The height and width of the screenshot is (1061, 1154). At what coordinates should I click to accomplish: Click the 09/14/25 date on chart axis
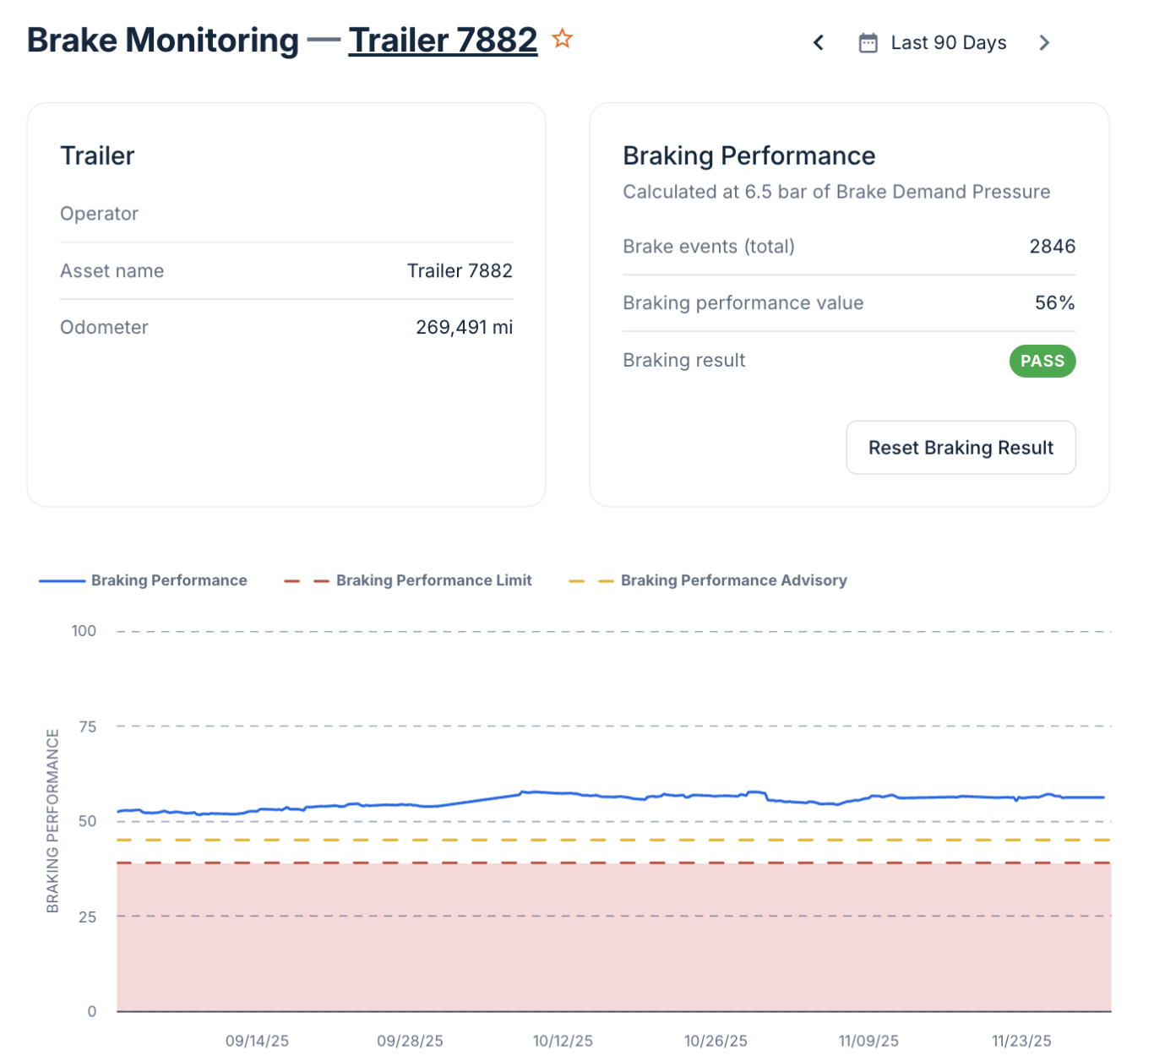coord(257,1041)
